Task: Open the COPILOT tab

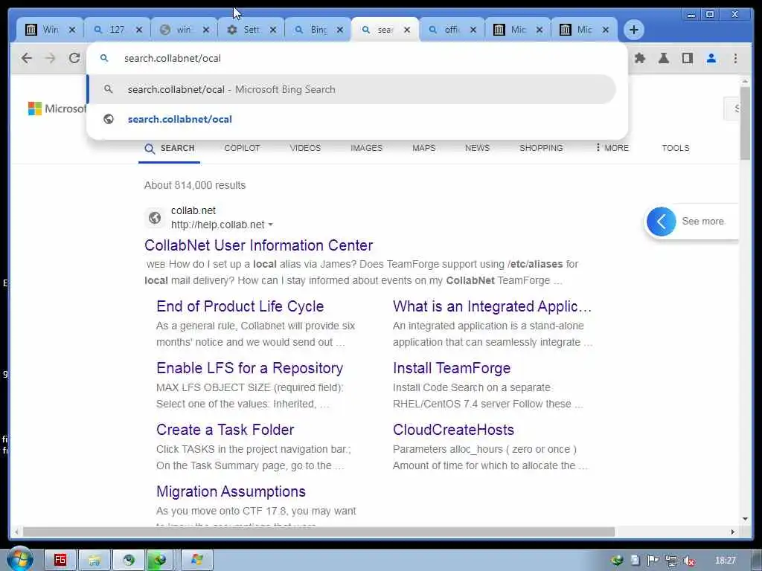Action: click(242, 148)
